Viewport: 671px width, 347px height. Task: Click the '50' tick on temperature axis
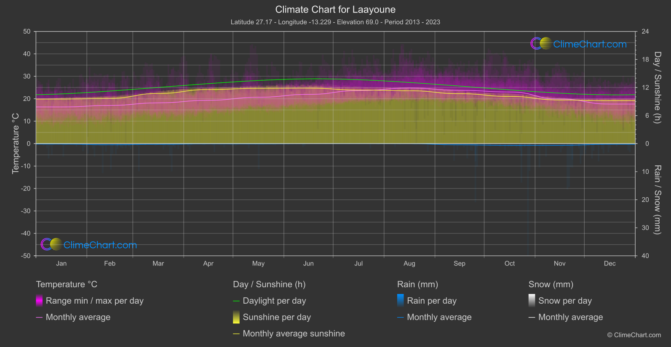27,32
